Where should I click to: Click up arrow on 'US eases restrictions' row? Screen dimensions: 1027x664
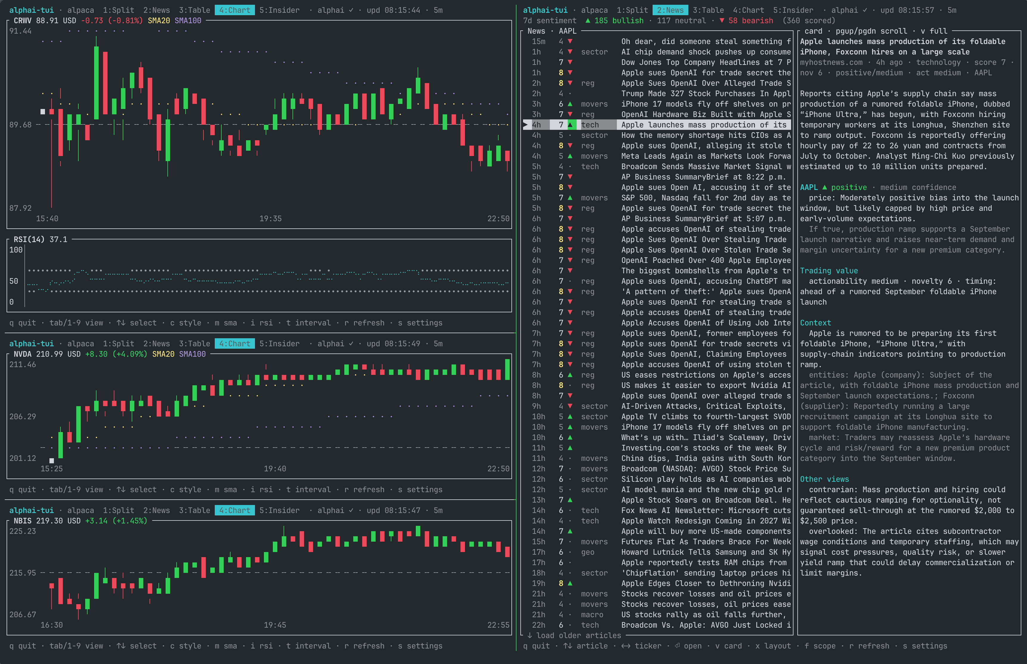point(570,375)
